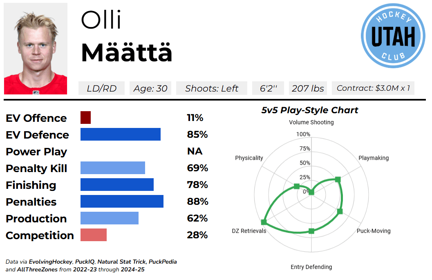Click the DZ Retrievals marker on radar chart
The image size is (432, 280).
pyautogui.click(x=264, y=222)
